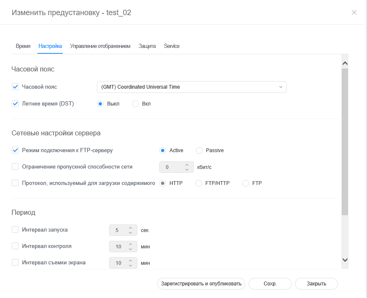The height and width of the screenshot is (298, 367).
Task: Select FTP/HTTP protocol option
Action: [x=199, y=183]
